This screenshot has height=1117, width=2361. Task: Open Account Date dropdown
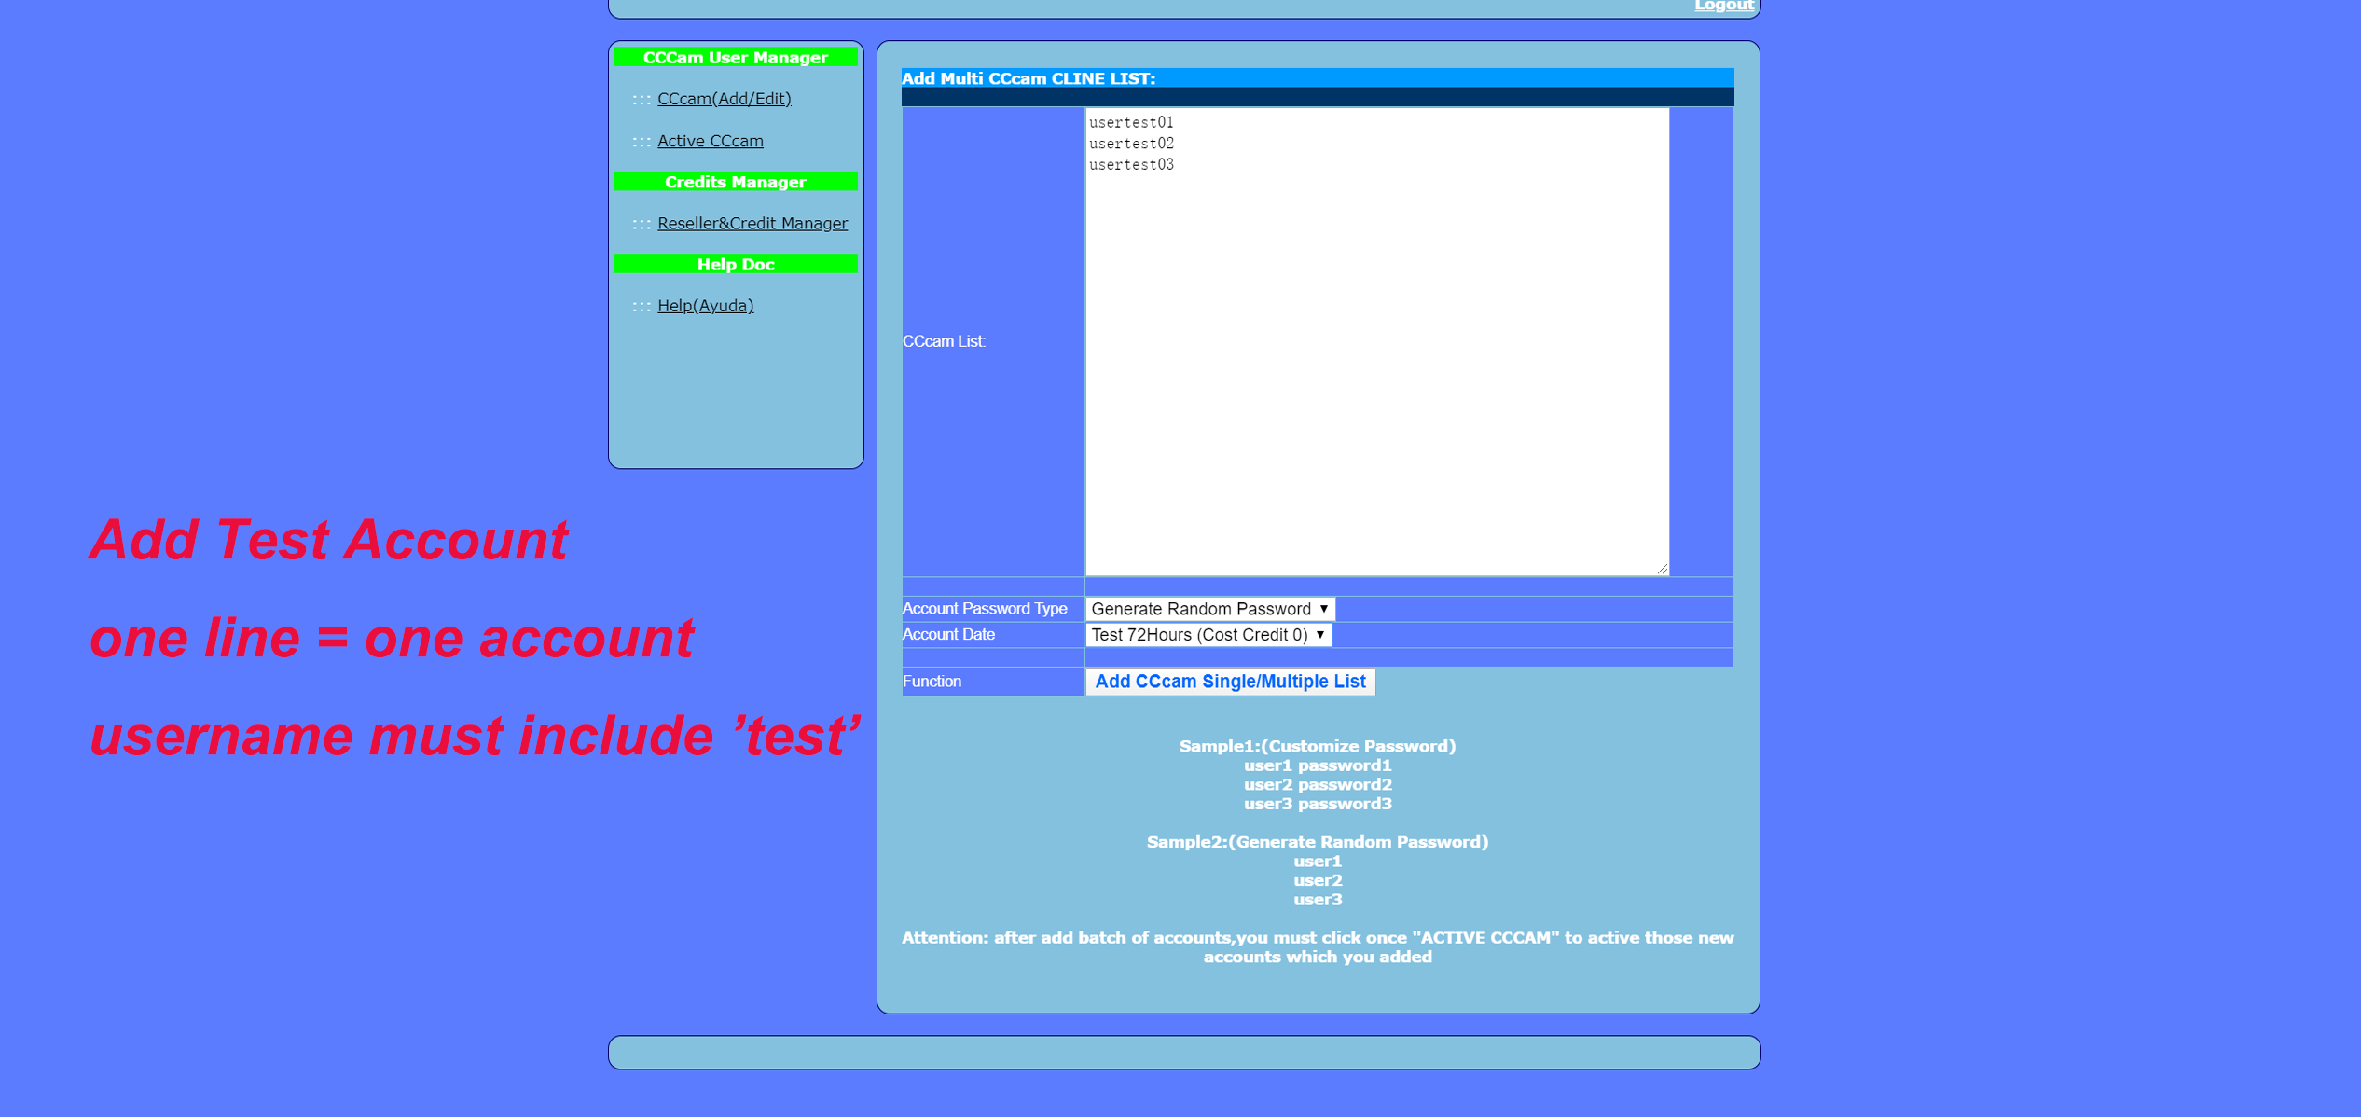pos(1208,635)
